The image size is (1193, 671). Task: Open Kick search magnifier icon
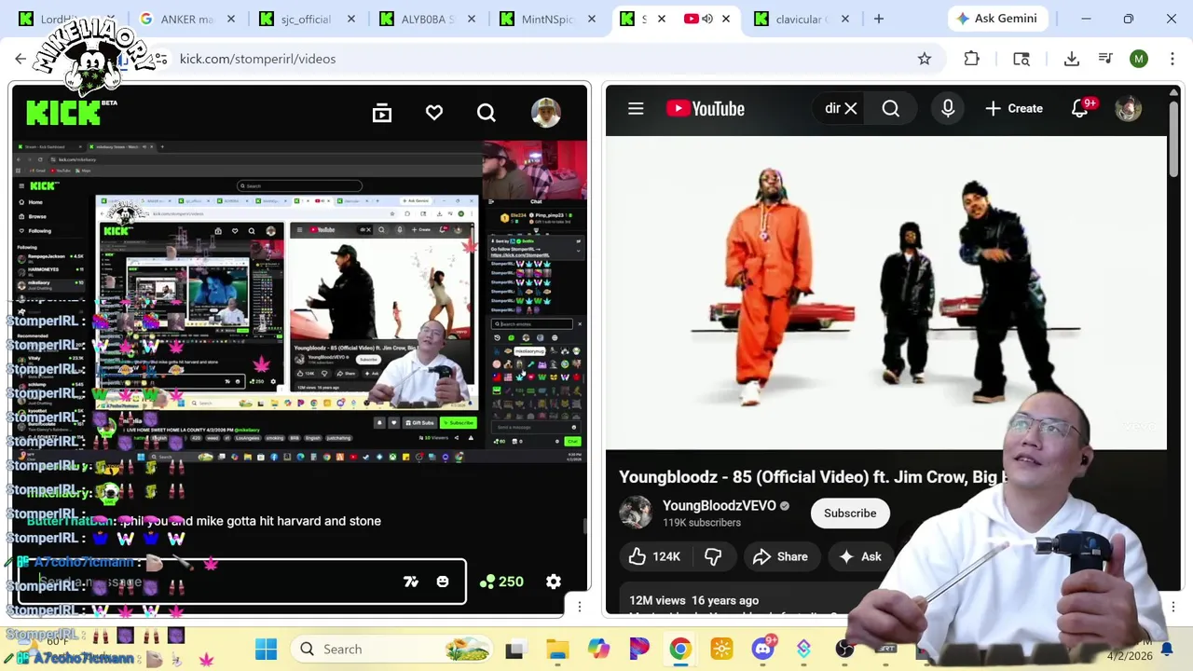coord(487,113)
